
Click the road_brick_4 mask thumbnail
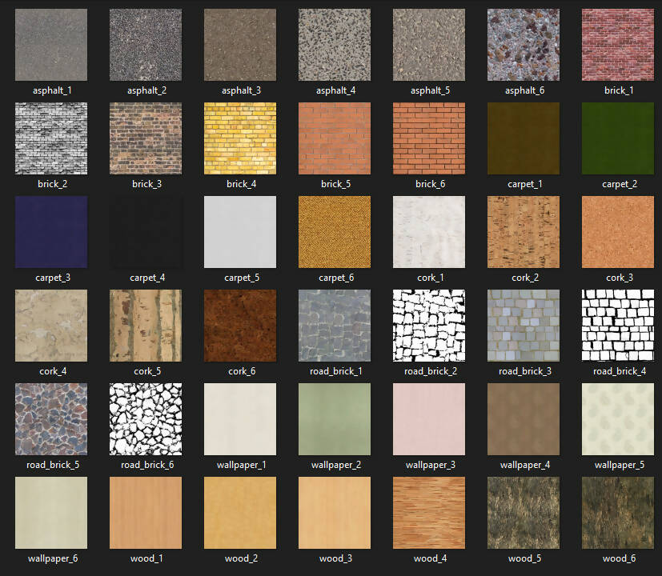(x=618, y=326)
